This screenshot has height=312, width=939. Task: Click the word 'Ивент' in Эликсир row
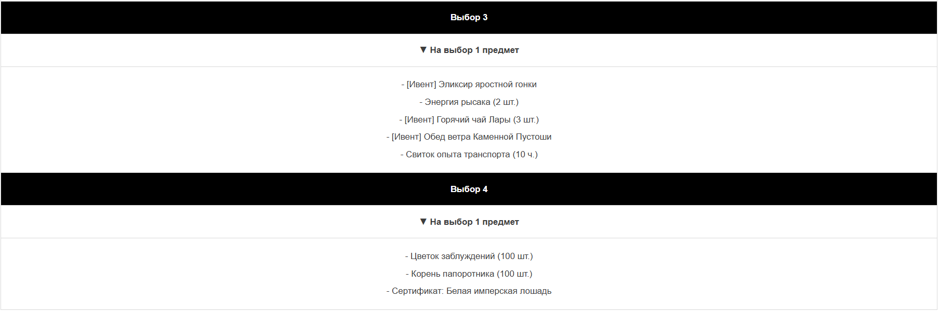421,84
